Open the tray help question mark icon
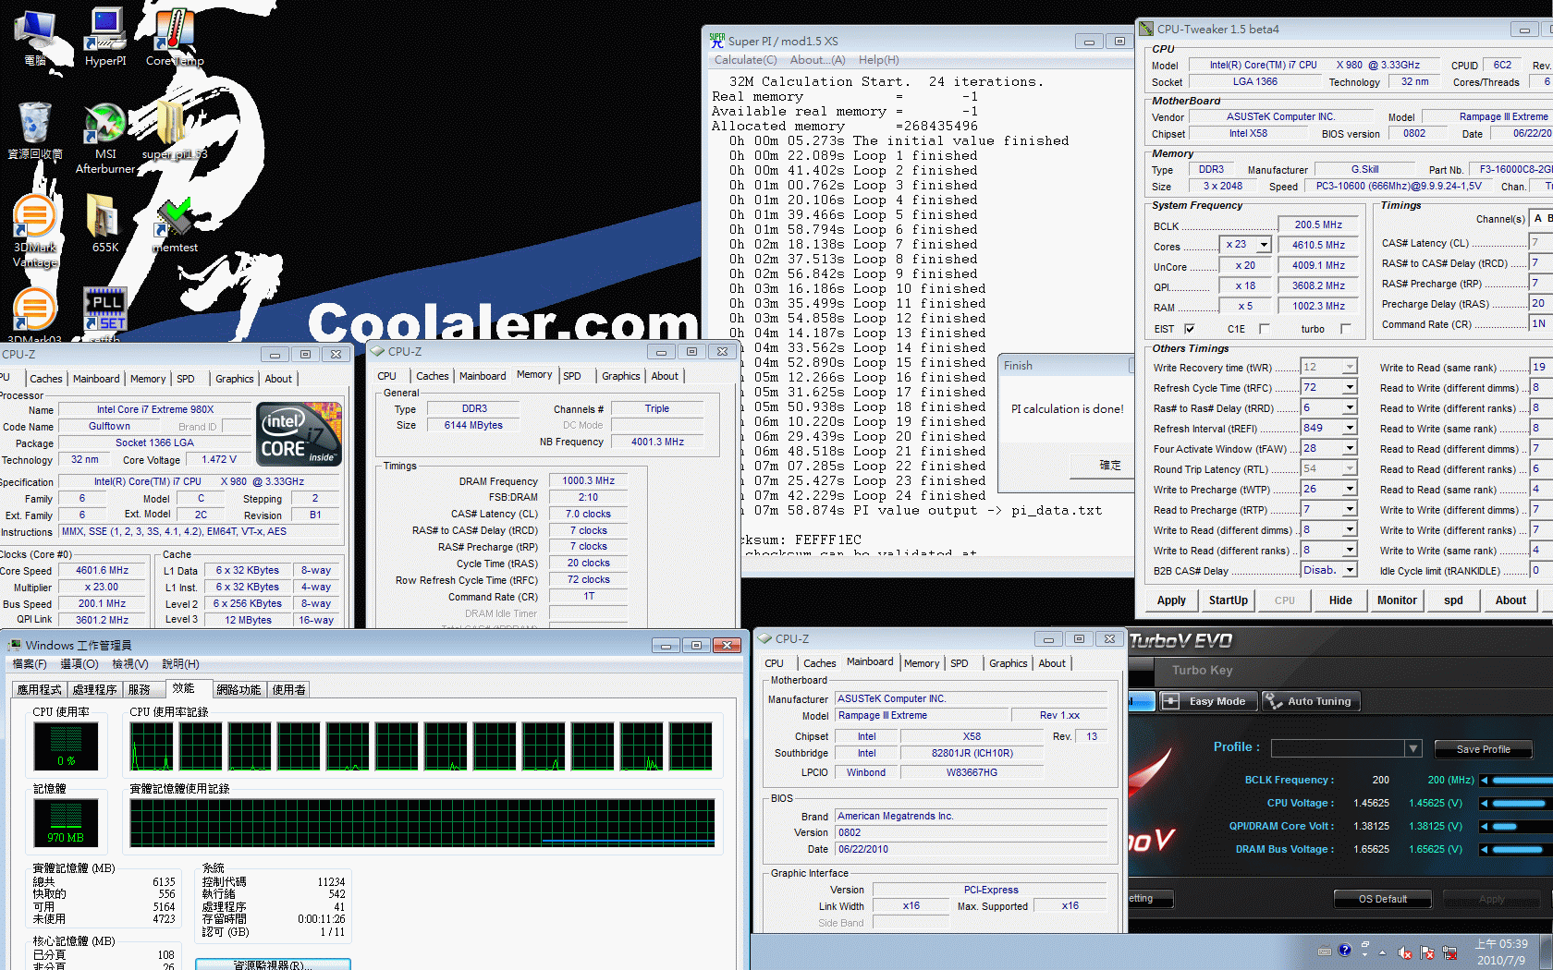The image size is (1553, 970). pos(1344,951)
